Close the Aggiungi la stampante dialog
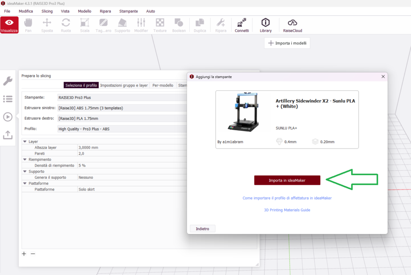The image size is (411, 275). (383, 77)
